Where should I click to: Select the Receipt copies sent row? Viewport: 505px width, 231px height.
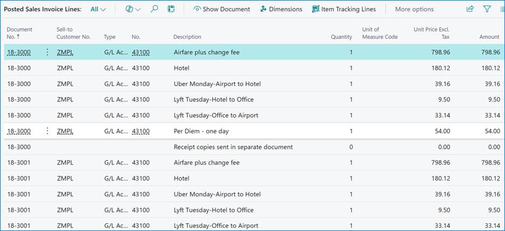pos(233,147)
